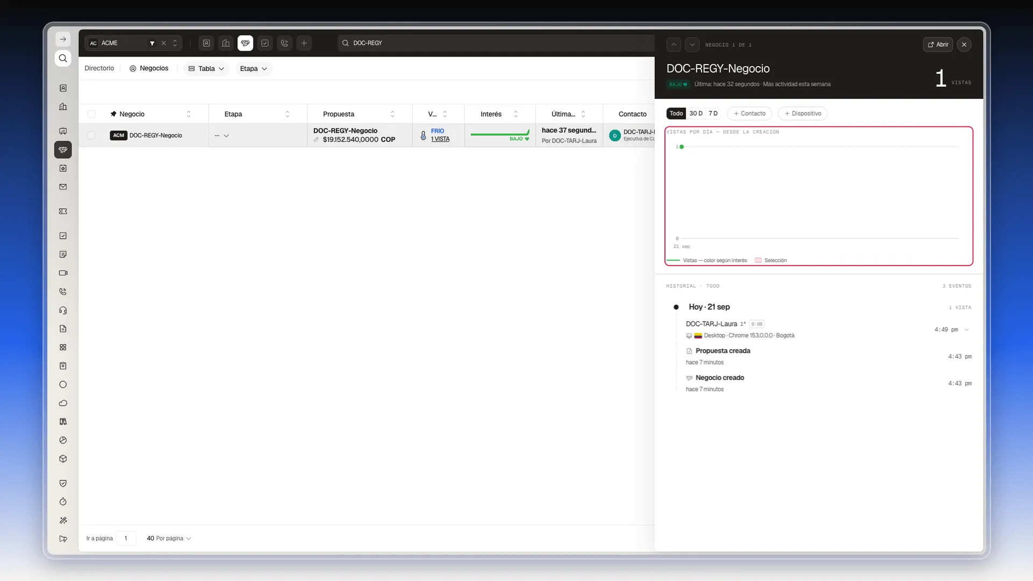This screenshot has width=1033, height=581.
Task: Click the phone calls sidebar icon
Action: (63, 292)
